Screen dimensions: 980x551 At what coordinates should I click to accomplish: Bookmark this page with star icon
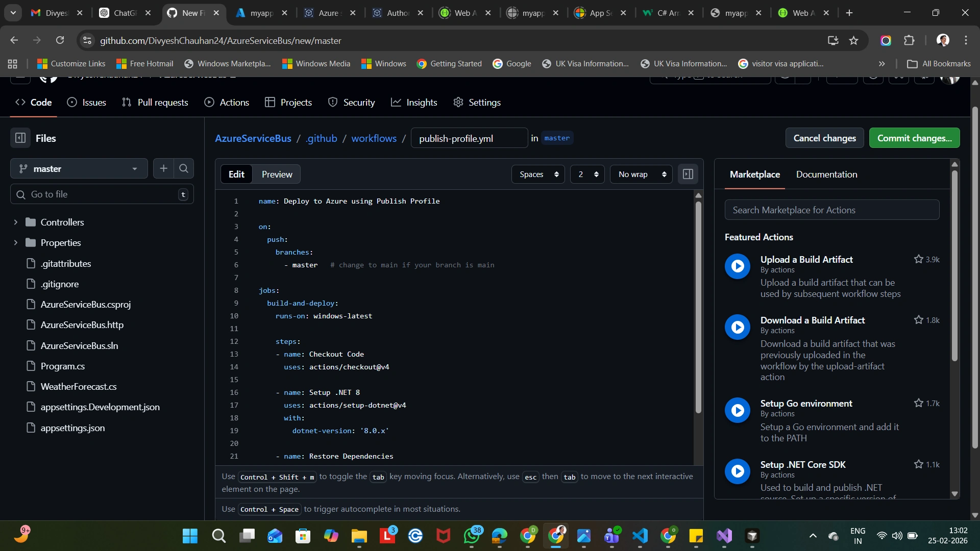point(854,40)
